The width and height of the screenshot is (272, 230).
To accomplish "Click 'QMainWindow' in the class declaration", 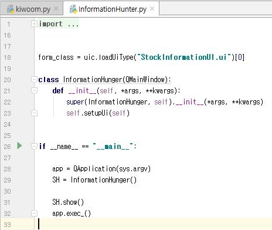I will click(146, 80).
